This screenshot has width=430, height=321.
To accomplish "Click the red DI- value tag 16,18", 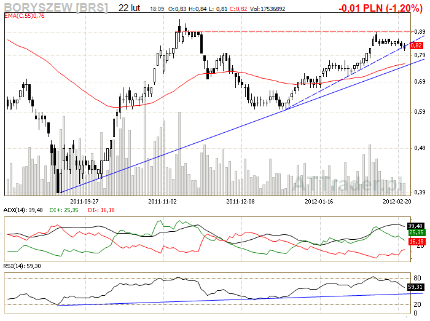I will 416,242.
